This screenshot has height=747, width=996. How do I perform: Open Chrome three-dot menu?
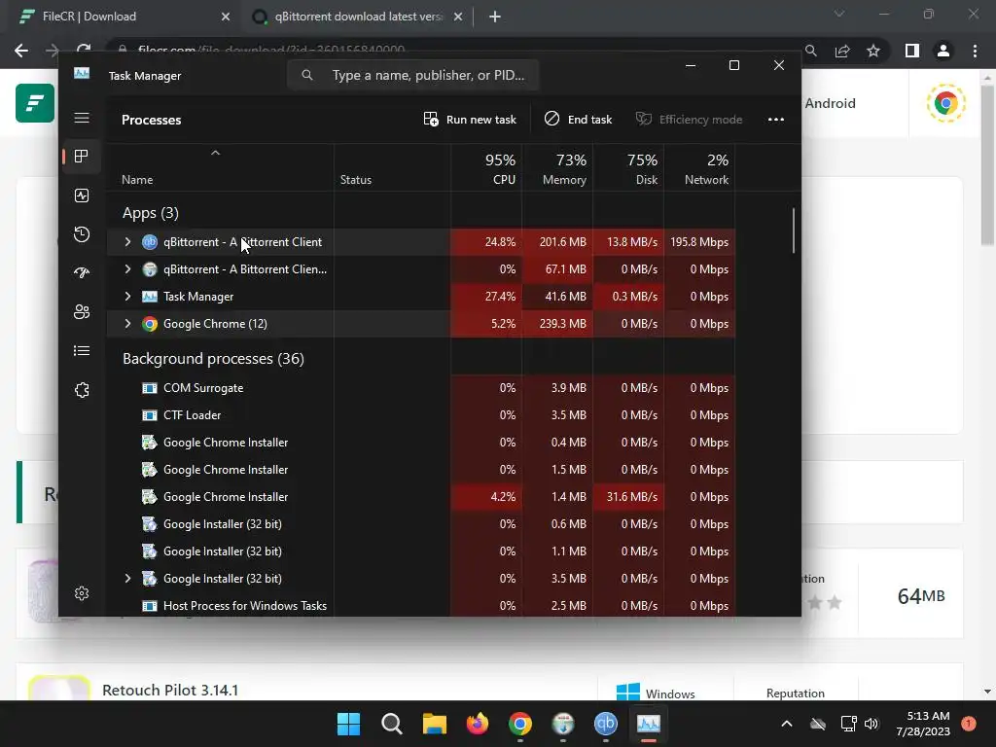point(975,51)
